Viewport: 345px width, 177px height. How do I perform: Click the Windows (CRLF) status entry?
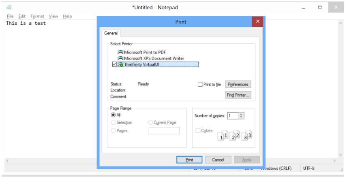click(x=276, y=168)
